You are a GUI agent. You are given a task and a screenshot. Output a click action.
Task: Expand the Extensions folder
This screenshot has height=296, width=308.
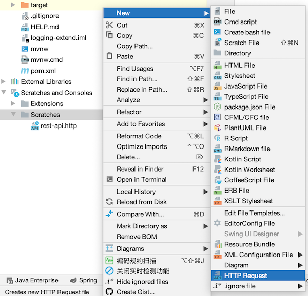(14, 103)
